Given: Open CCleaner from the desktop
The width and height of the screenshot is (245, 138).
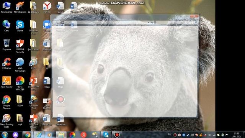Looking at the screenshot, I should (7, 64).
